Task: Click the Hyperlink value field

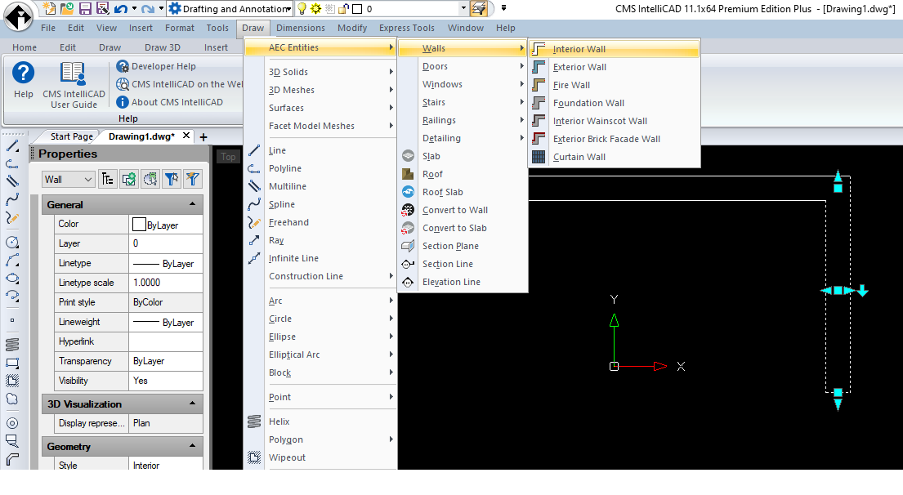Action: pyautogui.click(x=166, y=341)
